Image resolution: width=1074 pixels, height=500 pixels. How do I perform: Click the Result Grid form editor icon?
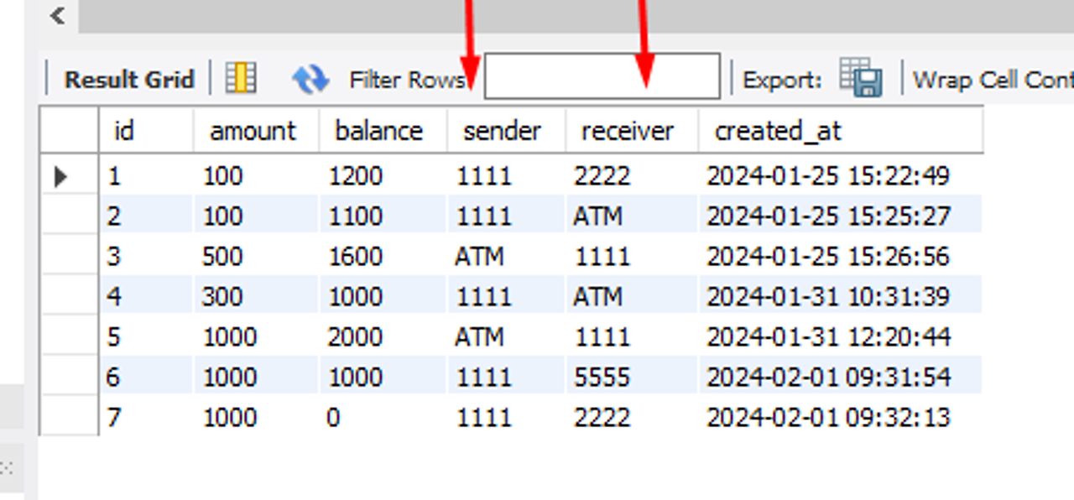[x=241, y=79]
